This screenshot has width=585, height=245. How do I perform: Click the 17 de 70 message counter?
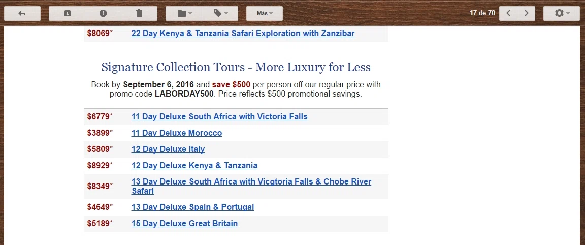(x=482, y=13)
